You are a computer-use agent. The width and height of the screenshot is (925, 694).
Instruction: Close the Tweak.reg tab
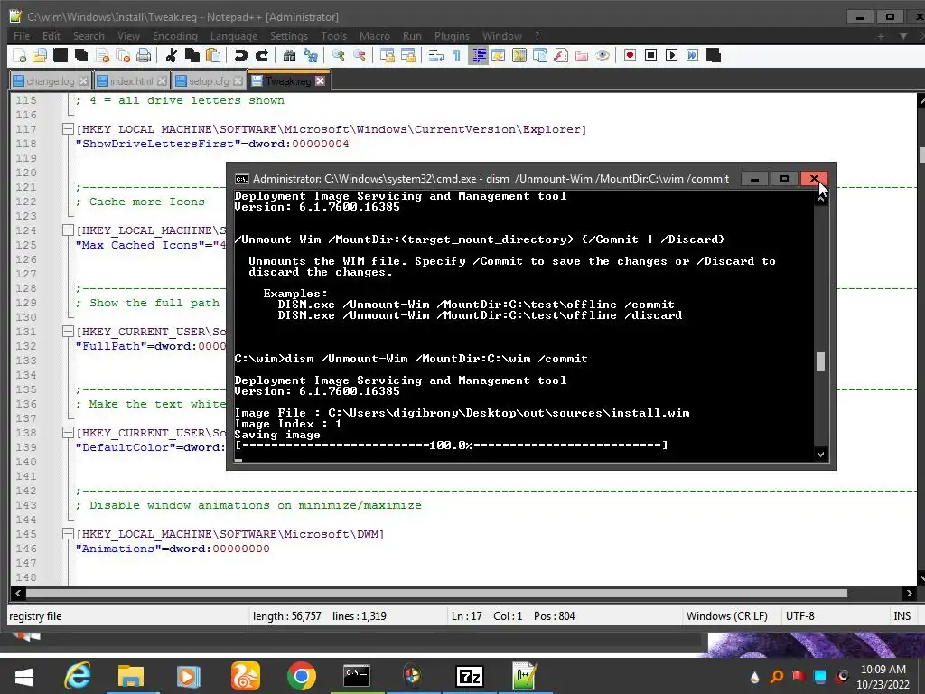(320, 80)
